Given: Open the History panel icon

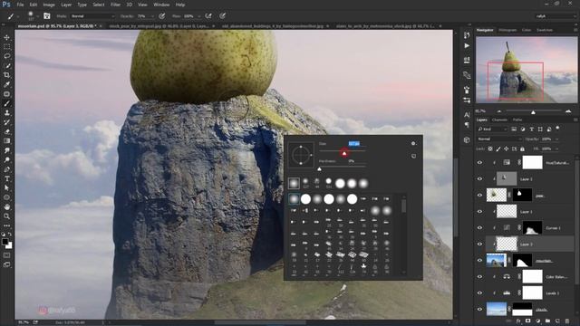Looking at the screenshot, I should pos(467,34).
